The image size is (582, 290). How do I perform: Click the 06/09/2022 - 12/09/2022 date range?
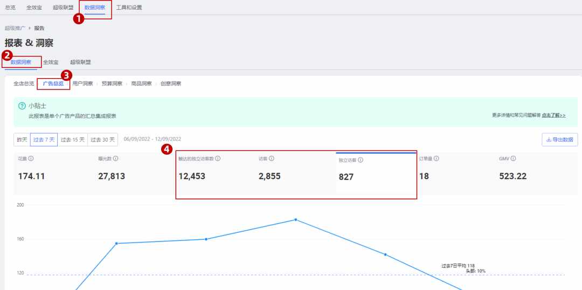(x=153, y=139)
